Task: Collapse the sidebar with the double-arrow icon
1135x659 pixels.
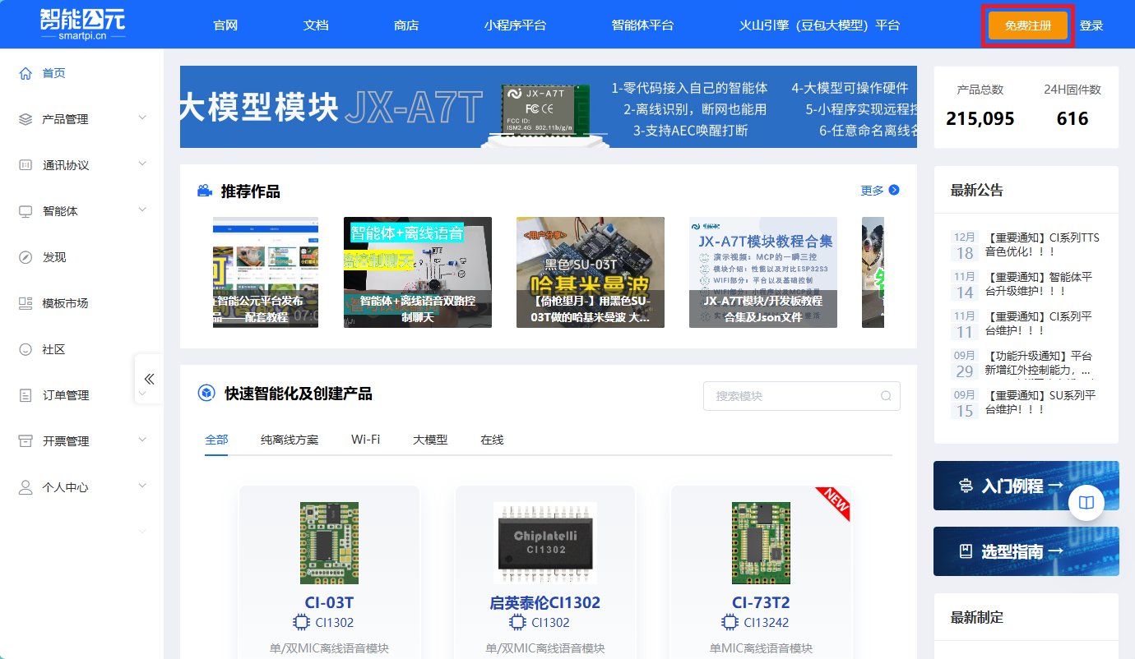Action: pyautogui.click(x=149, y=379)
